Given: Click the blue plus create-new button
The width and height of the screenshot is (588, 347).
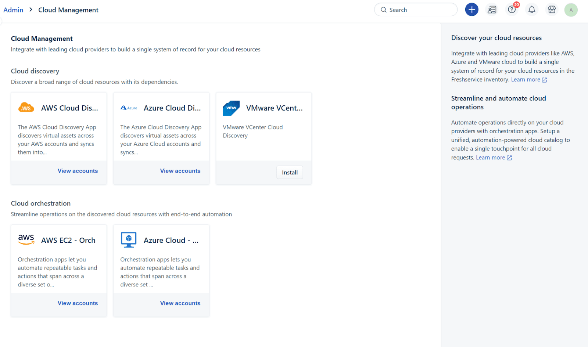Looking at the screenshot, I should pos(472,10).
